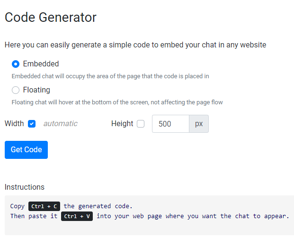Uncheck the Width automatic checkbox
The height and width of the screenshot is (239, 294).
pyautogui.click(x=32, y=124)
